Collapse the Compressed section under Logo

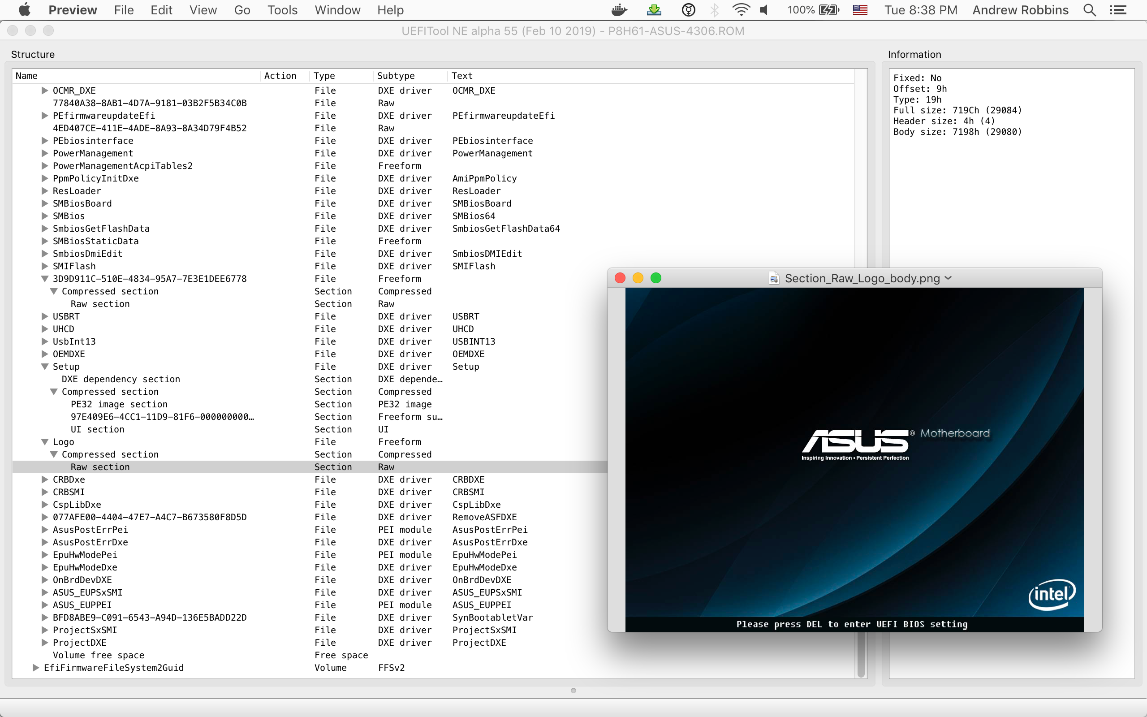coord(54,454)
